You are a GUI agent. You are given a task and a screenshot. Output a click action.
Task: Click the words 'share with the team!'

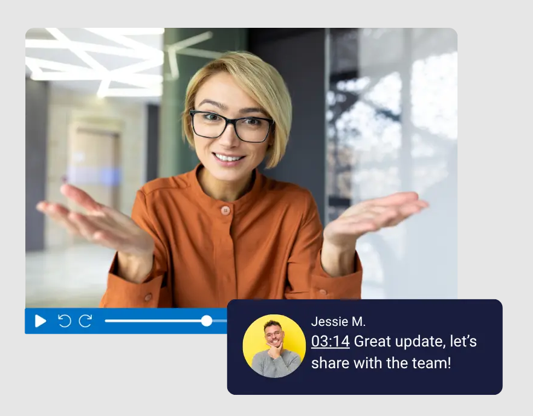click(x=381, y=363)
